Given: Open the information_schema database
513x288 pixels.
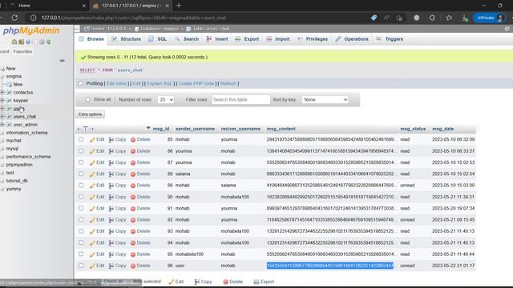Looking at the screenshot, I should [x=26, y=133].
